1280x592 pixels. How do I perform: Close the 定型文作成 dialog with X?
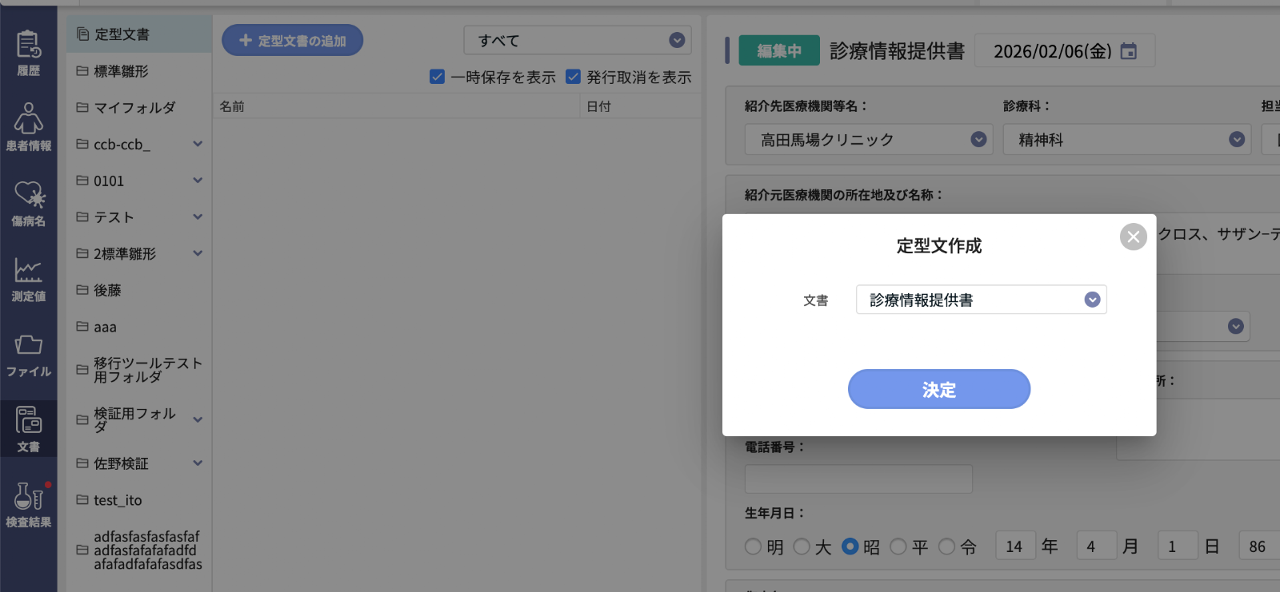(x=1133, y=236)
